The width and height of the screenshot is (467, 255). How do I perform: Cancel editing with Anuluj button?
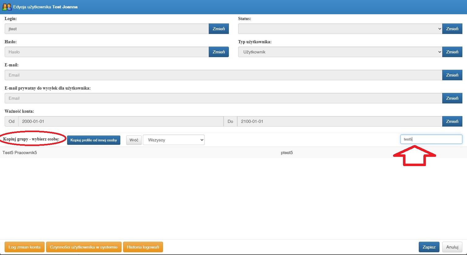click(452, 247)
